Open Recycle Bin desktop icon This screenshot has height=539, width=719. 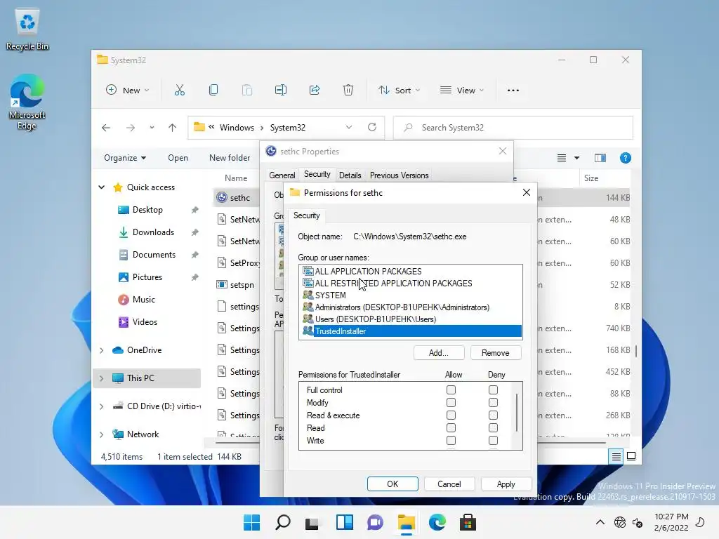[27, 30]
